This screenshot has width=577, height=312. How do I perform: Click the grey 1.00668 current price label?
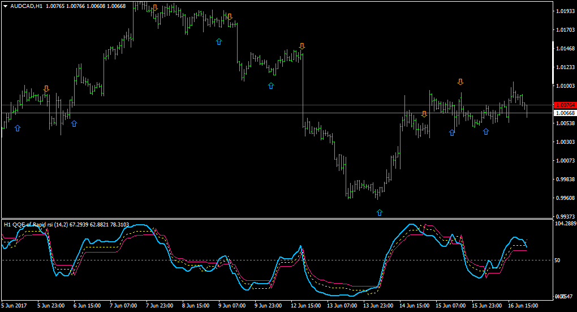coord(565,113)
